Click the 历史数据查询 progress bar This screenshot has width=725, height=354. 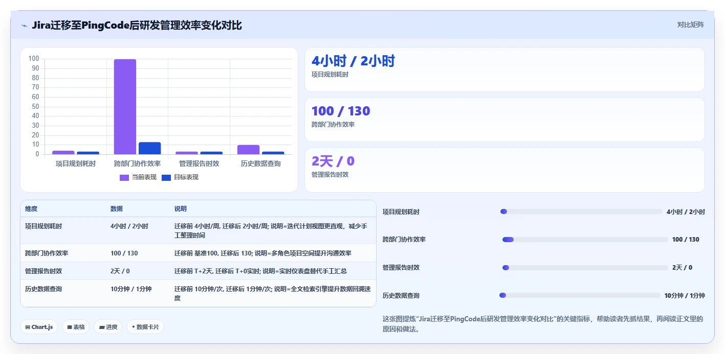click(x=580, y=295)
